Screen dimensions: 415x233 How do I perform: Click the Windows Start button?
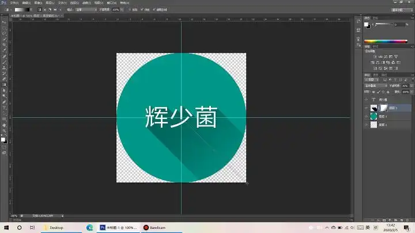click(6, 227)
